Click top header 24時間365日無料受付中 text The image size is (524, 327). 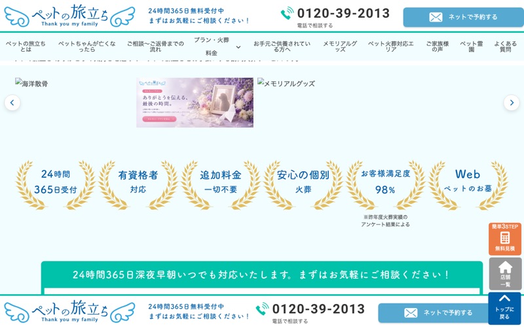click(x=186, y=11)
